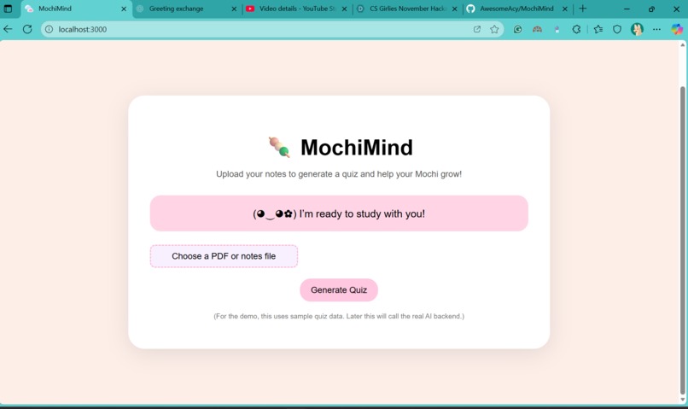688x409 pixels.
Task: Go back to the previous page
Action: (x=8, y=29)
